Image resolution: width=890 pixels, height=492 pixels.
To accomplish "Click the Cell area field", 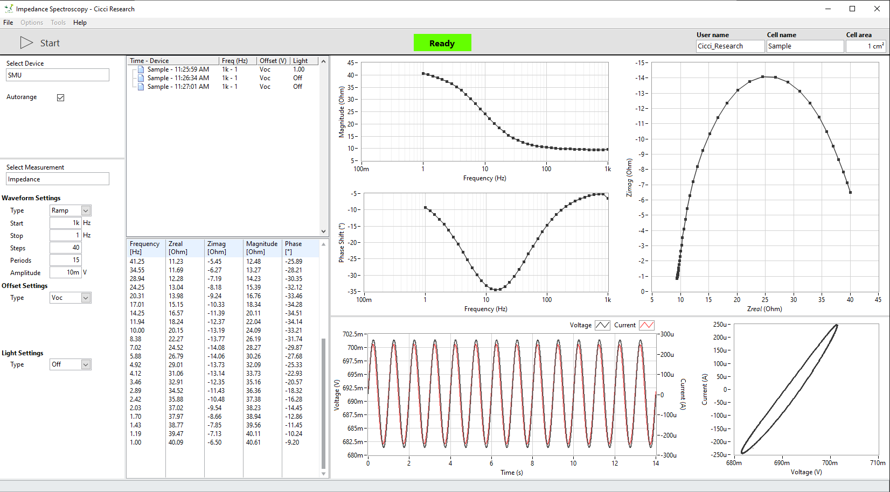I will click(x=866, y=46).
